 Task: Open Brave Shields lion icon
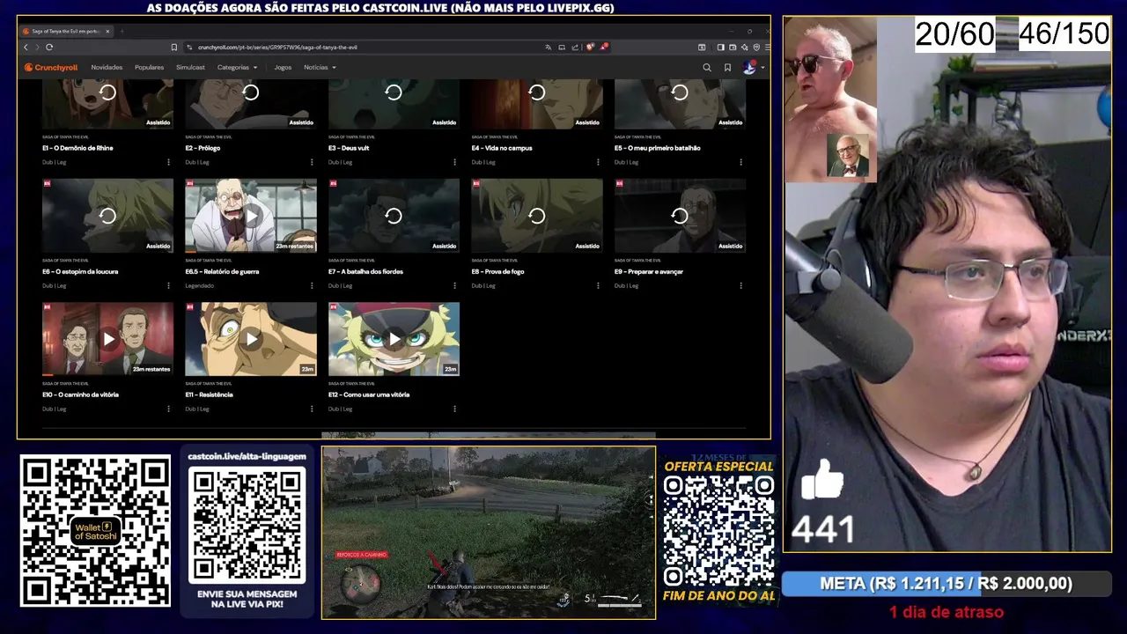pyautogui.click(x=590, y=47)
